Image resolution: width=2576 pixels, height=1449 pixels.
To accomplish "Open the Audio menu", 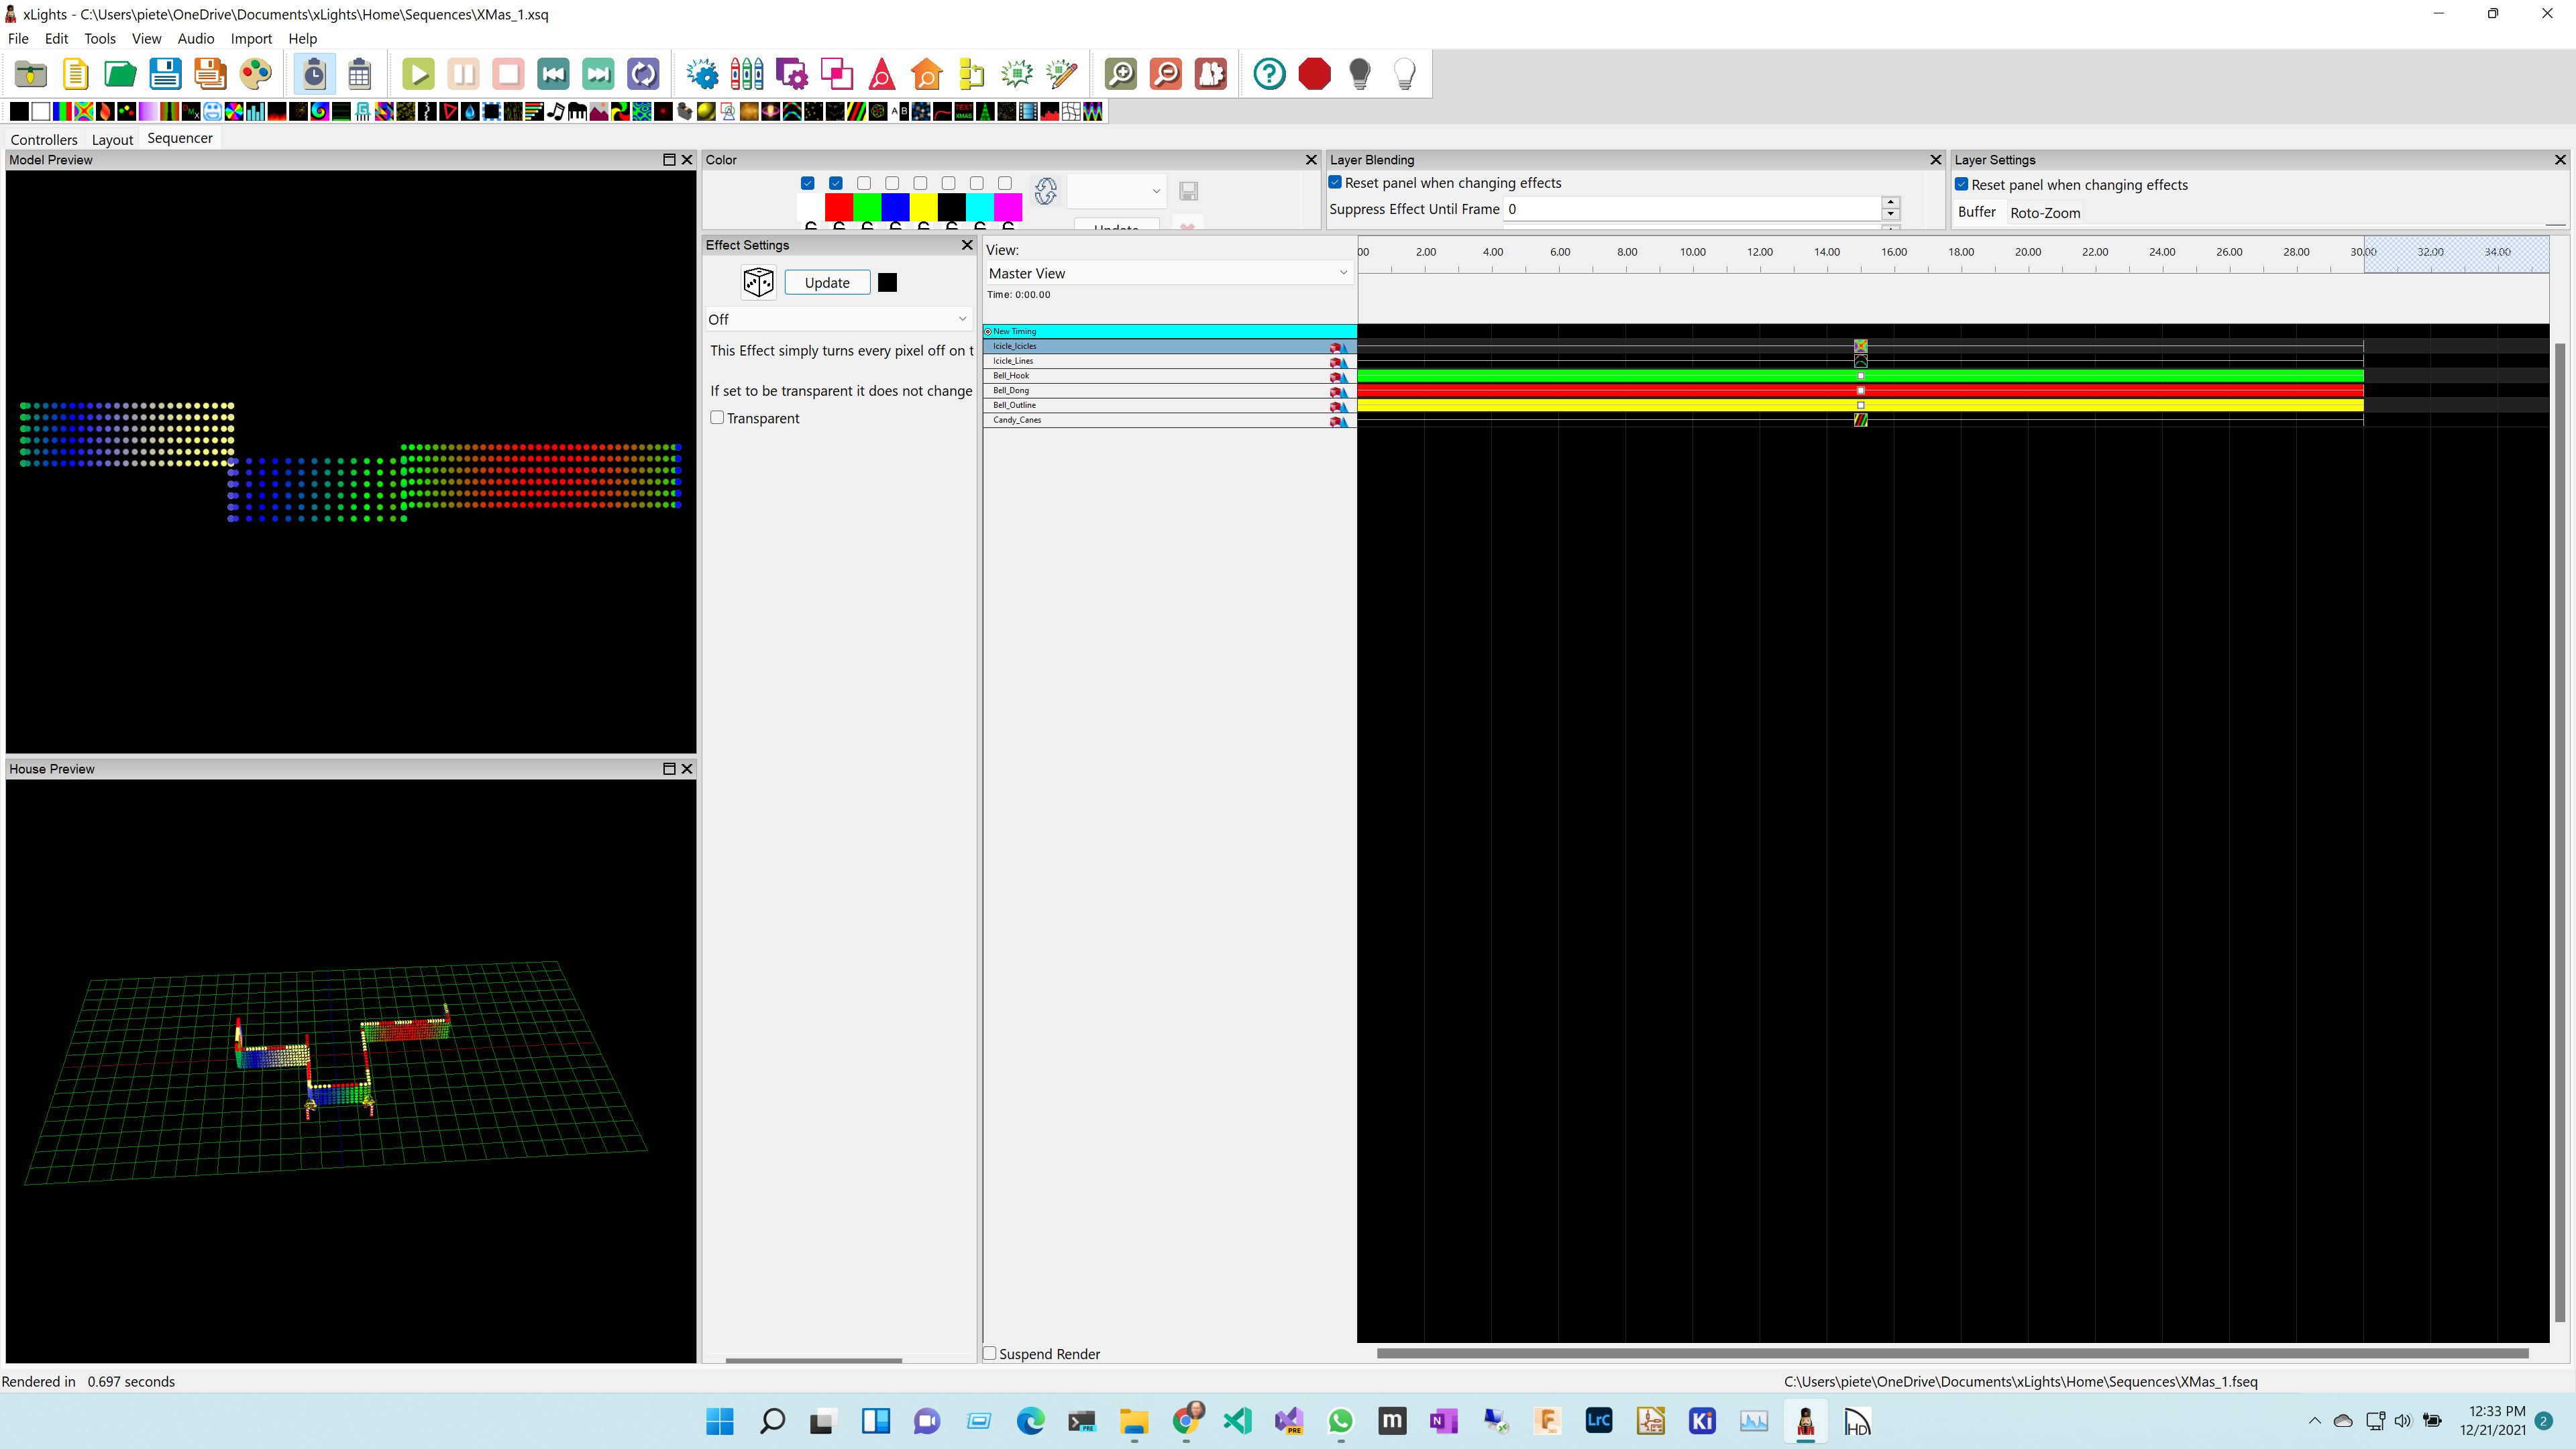I will tap(195, 38).
